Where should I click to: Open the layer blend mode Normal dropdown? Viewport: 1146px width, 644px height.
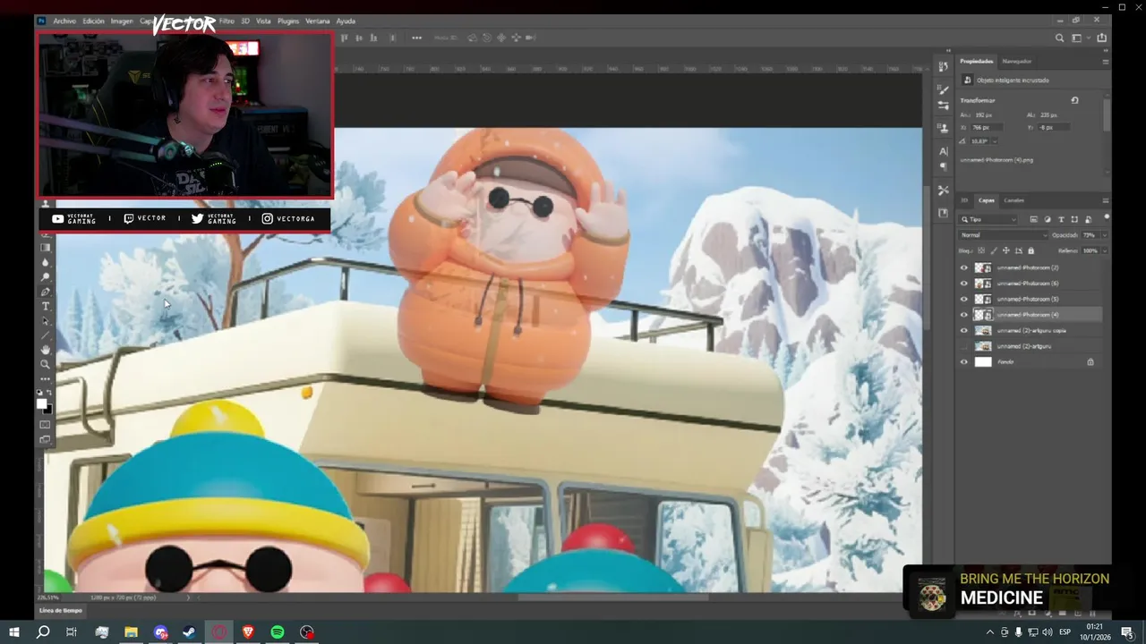click(1003, 235)
